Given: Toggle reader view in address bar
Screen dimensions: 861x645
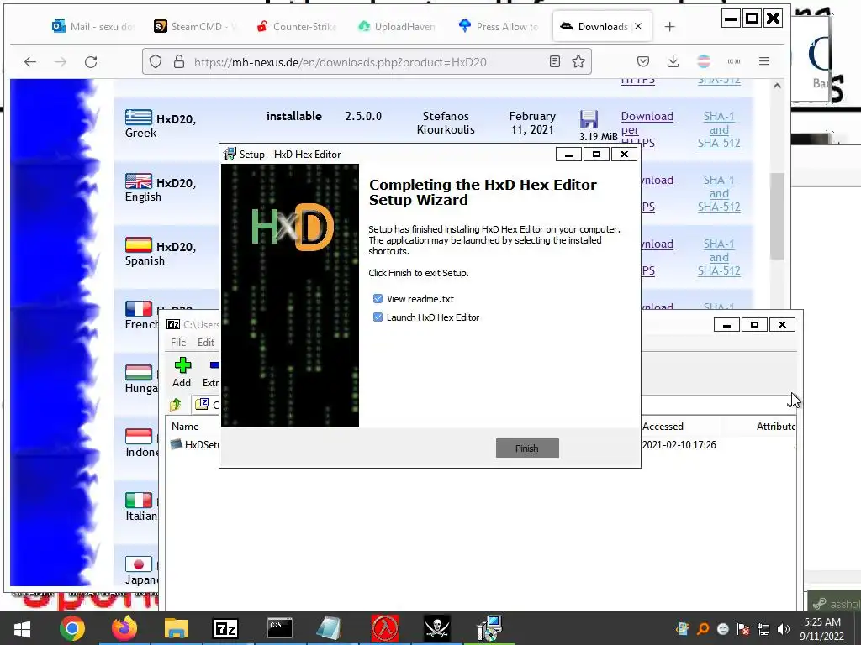Looking at the screenshot, I should pos(555,61).
